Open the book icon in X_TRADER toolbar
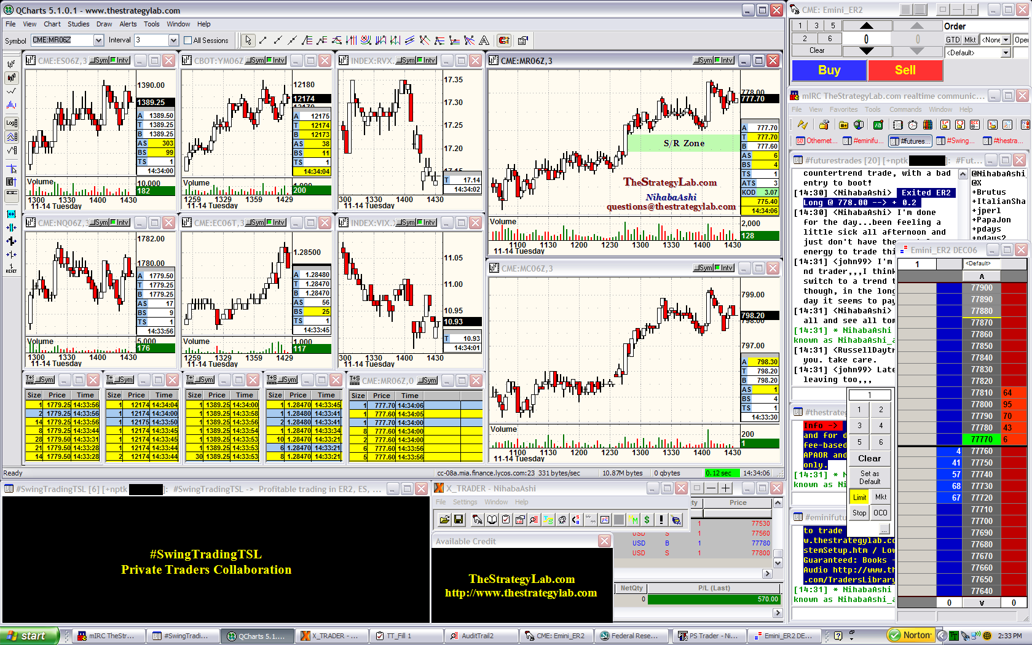Screen dimensions: 1032x645 pyautogui.click(x=492, y=520)
